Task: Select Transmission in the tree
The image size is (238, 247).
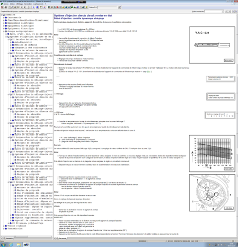Action: [x=15, y=229]
